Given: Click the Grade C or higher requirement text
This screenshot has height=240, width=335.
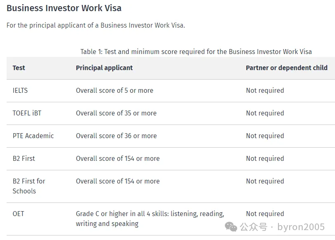Looking at the screenshot, I should click(150, 219).
